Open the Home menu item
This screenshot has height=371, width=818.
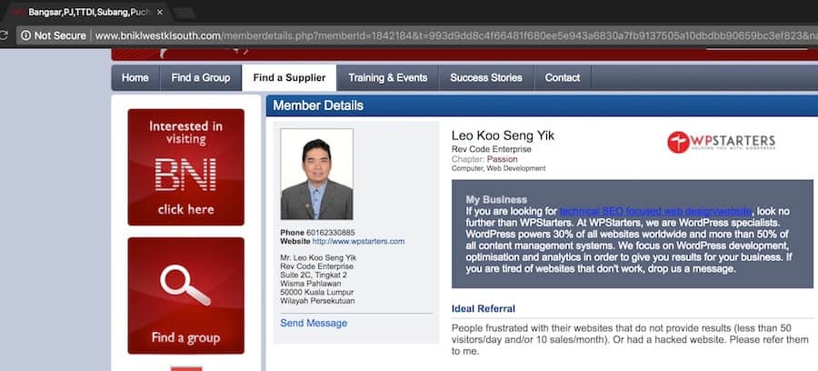click(135, 77)
